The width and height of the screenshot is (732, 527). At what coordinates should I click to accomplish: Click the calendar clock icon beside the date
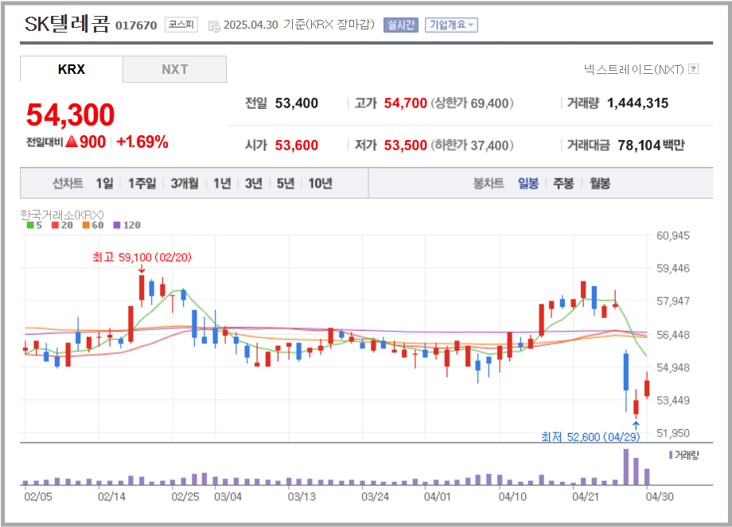click(x=214, y=26)
